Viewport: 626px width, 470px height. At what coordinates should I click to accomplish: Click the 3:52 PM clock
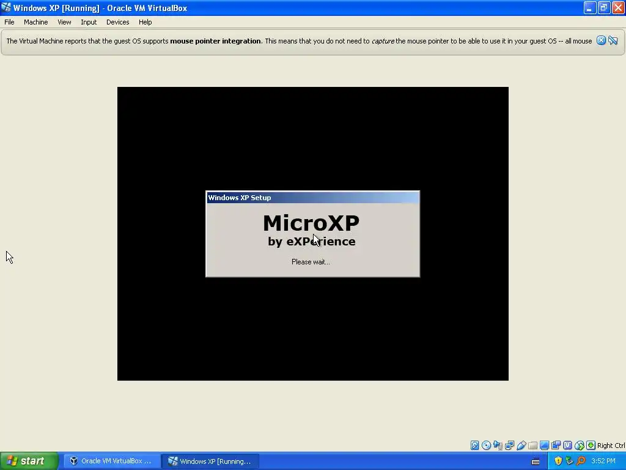[603, 461]
